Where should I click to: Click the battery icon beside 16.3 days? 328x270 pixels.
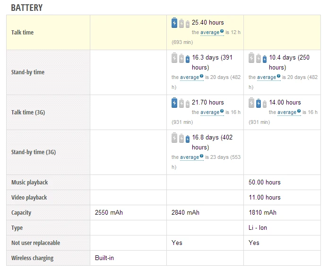pyautogui.click(x=181, y=59)
